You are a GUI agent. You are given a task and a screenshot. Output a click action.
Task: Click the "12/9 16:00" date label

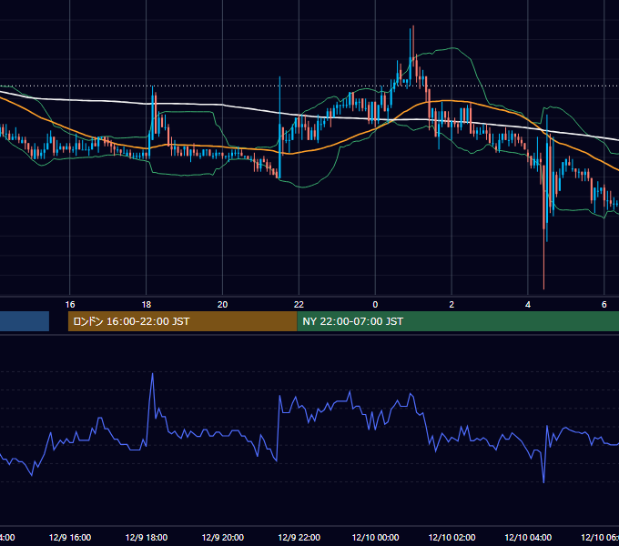coord(70,537)
